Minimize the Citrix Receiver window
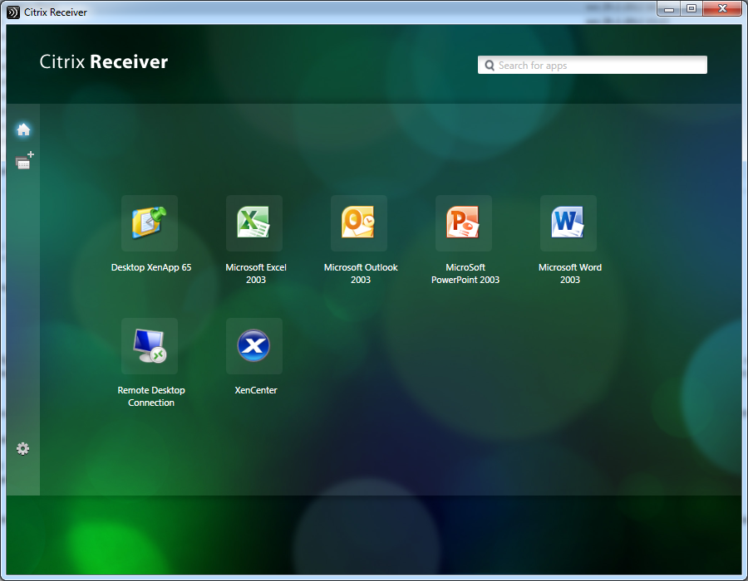This screenshot has width=748, height=581. pos(669,9)
